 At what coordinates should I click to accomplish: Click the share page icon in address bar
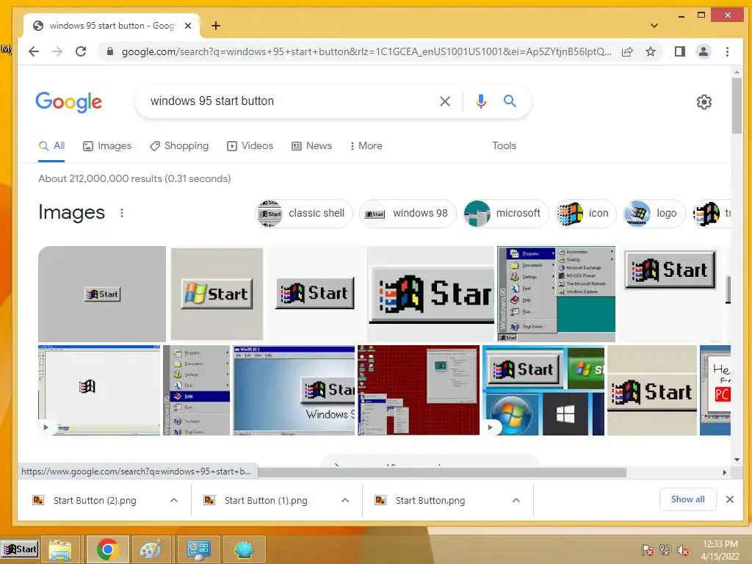point(627,52)
